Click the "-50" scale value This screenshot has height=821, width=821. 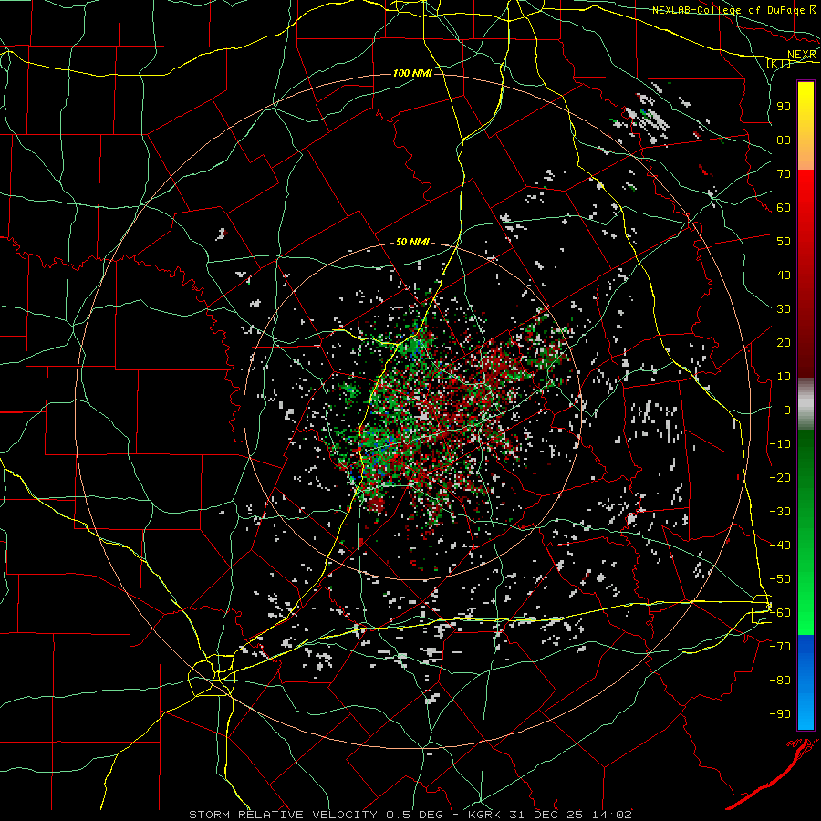pyautogui.click(x=780, y=578)
